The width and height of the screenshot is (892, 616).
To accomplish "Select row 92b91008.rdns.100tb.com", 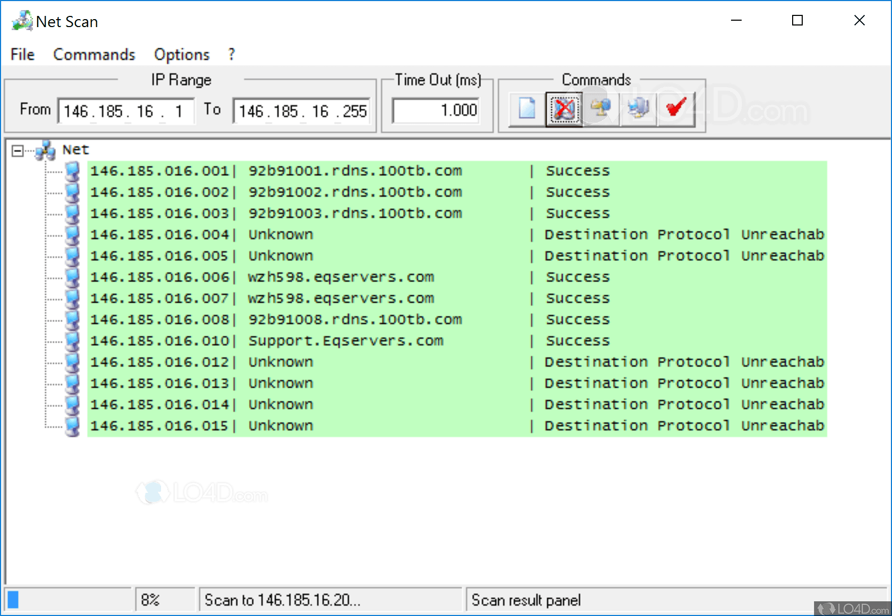I will 457,320.
